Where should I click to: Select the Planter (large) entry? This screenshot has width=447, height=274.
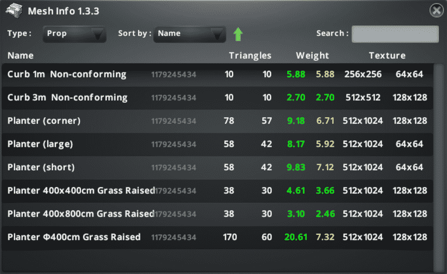pyautogui.click(x=41, y=144)
